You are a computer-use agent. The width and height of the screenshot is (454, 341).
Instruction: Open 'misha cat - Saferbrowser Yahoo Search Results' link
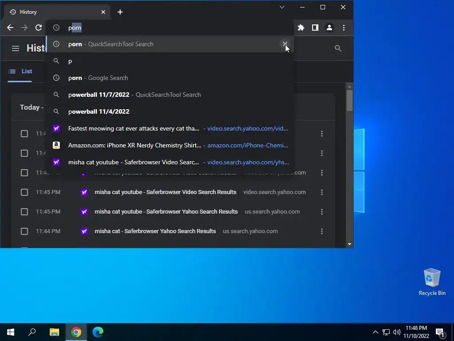coord(155,231)
